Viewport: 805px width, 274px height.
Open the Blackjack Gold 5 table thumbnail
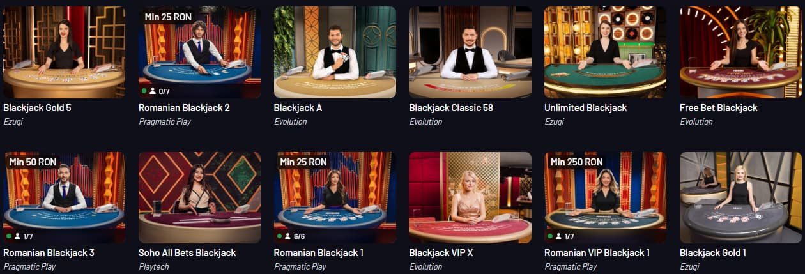[64, 52]
